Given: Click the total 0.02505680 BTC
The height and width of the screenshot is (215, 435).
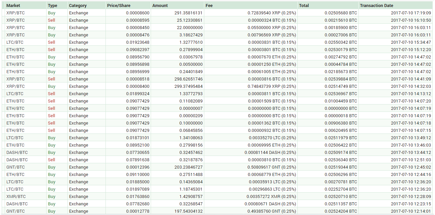Looking at the screenshot, I should (341, 13).
